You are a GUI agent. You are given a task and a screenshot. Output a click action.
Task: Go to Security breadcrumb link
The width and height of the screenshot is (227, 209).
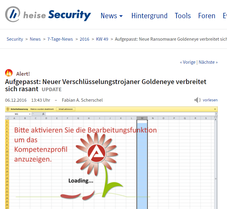point(15,39)
